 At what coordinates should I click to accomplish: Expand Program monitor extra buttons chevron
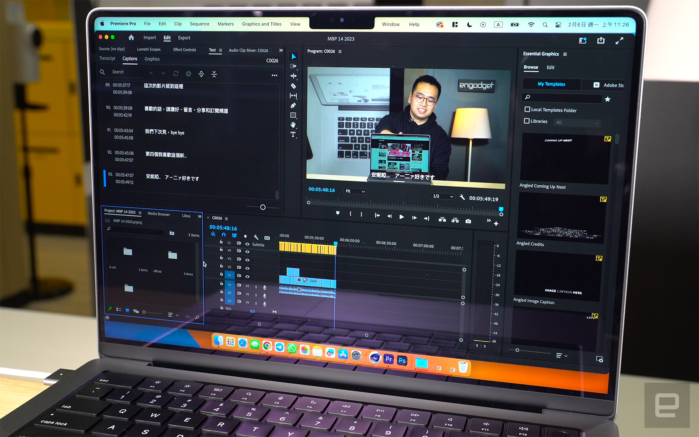point(488,220)
